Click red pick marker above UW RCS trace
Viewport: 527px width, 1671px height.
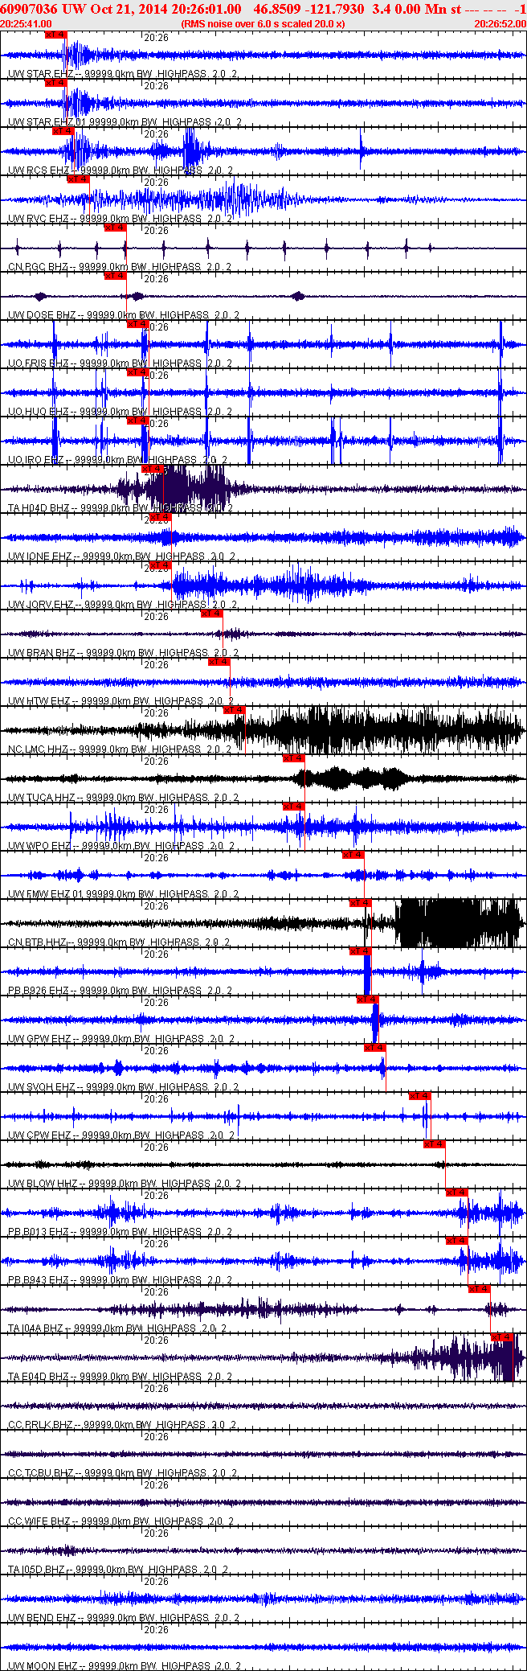pyautogui.click(x=63, y=130)
